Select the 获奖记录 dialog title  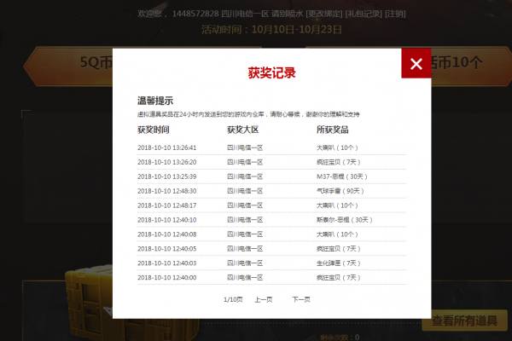point(271,72)
